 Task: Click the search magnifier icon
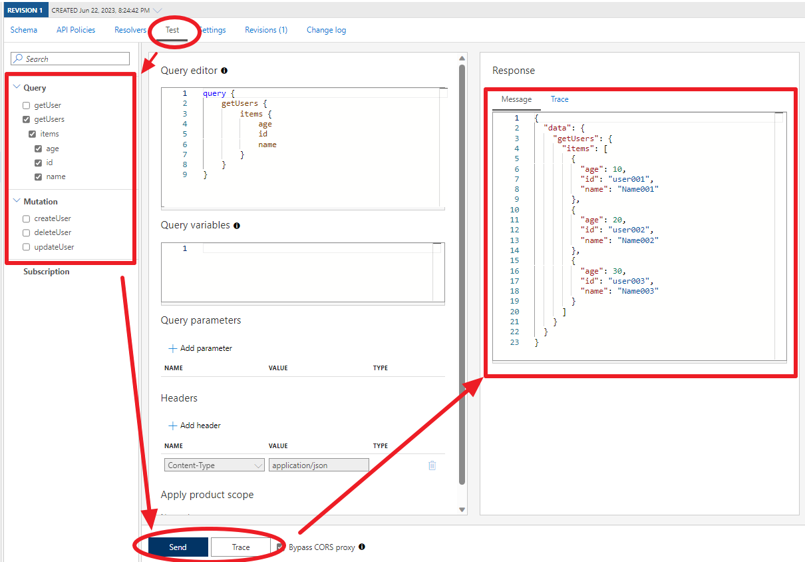point(19,59)
